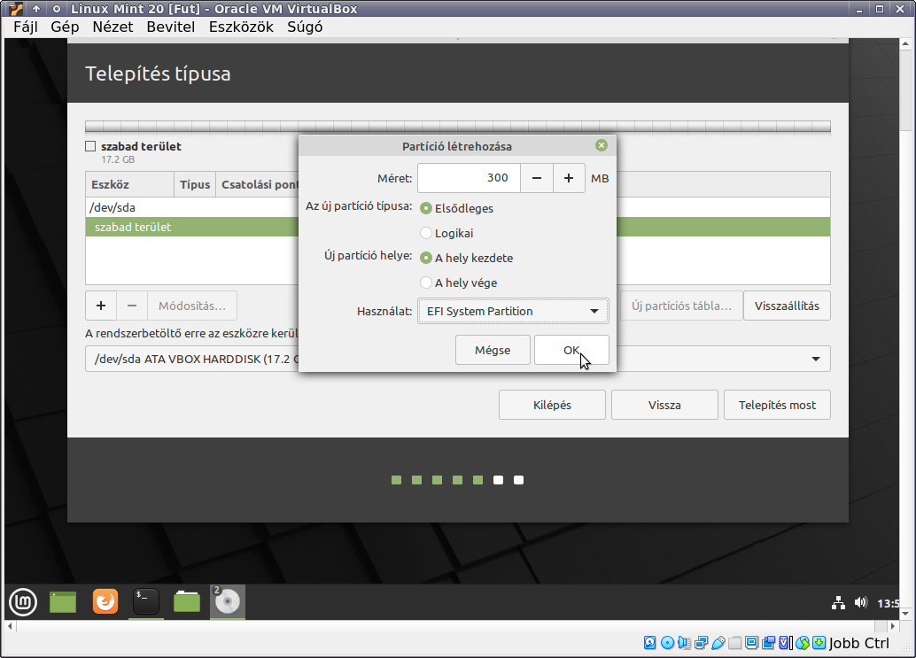Open the Eszközök menu
Screen dimensions: 916x658
point(241,27)
